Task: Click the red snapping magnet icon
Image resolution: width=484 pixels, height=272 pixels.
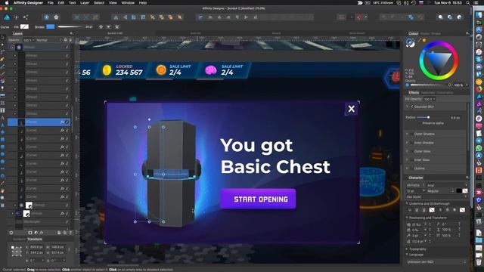Action: [x=359, y=17]
